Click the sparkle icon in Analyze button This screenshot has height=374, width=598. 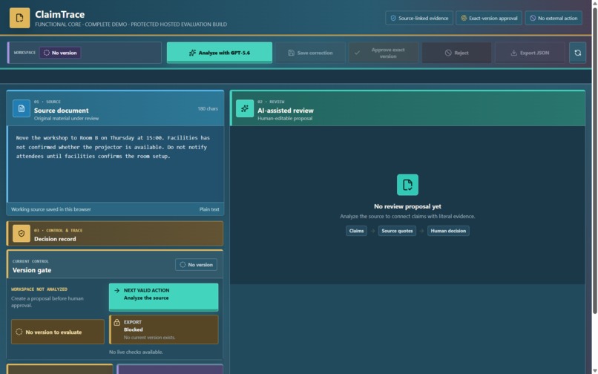[192, 53]
